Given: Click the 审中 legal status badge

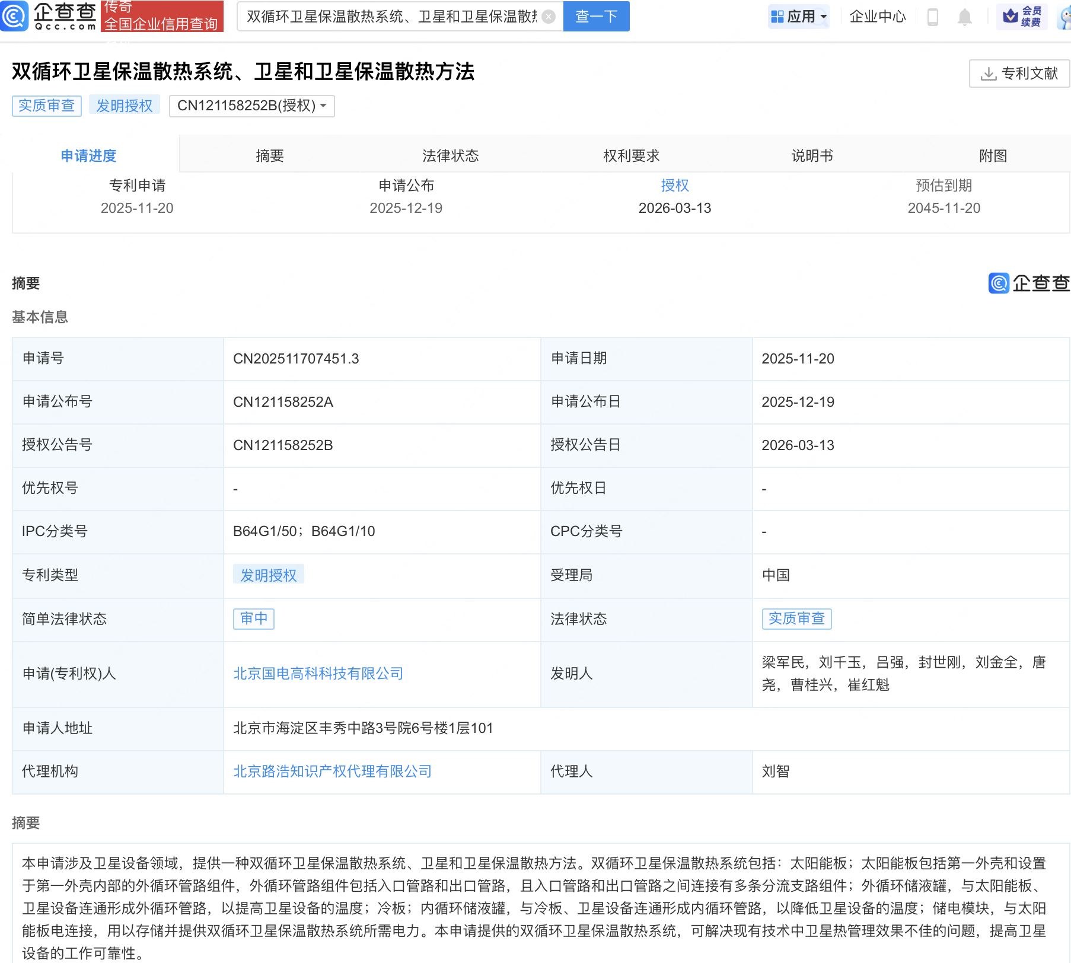Looking at the screenshot, I should (x=253, y=618).
